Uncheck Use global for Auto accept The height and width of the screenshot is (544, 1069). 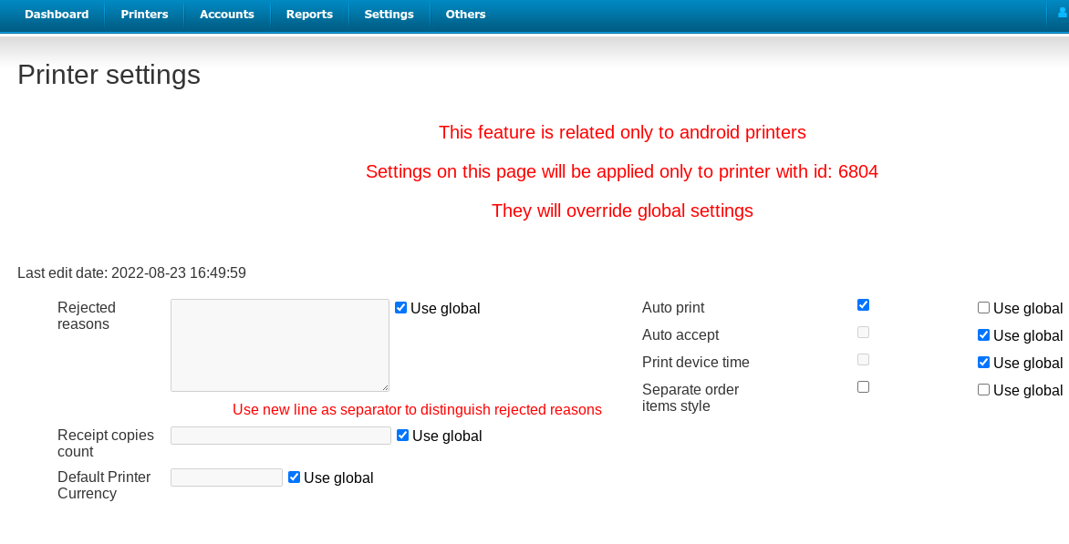pos(983,335)
